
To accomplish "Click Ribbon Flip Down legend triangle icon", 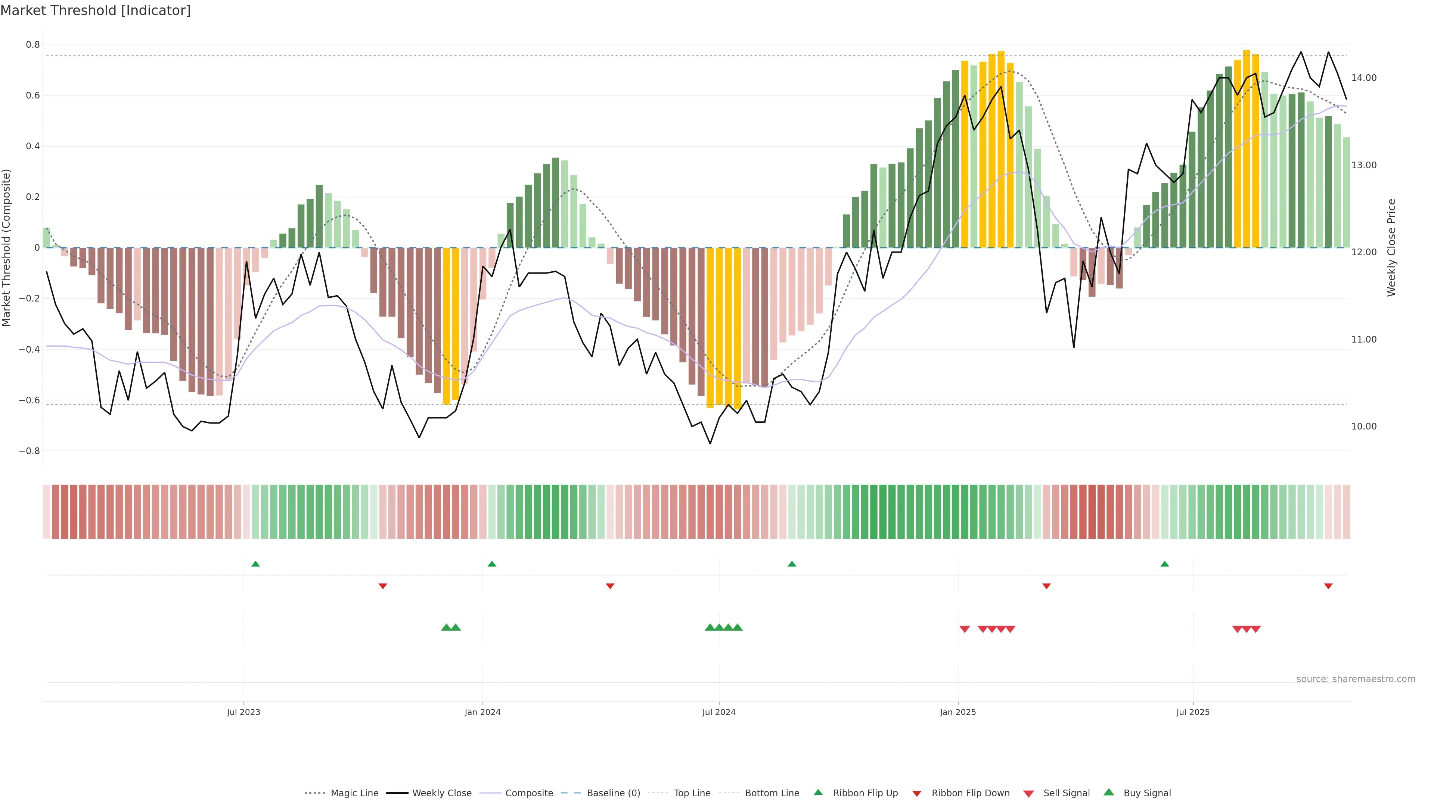I will coord(916,793).
